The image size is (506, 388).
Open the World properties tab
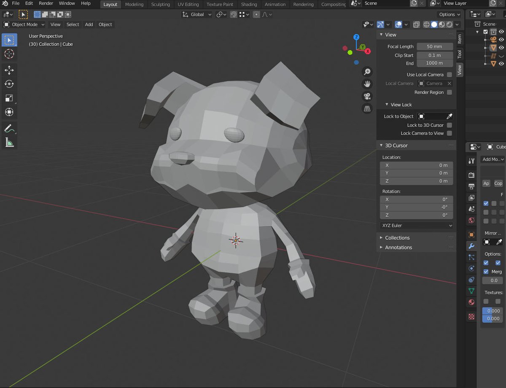(471, 221)
